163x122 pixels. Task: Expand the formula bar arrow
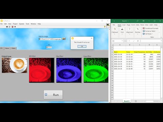pyautogui.click(x=161, y=41)
